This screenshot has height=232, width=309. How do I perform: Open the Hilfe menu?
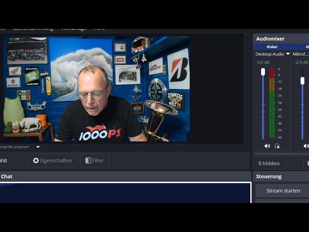click(99, 29)
